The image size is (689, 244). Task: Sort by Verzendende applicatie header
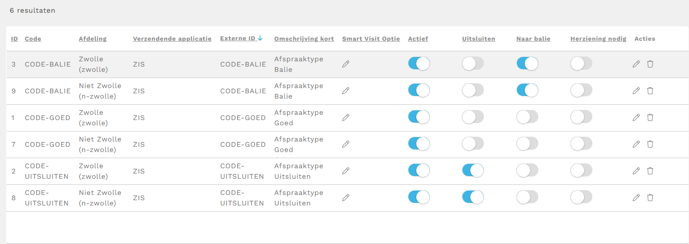point(172,39)
